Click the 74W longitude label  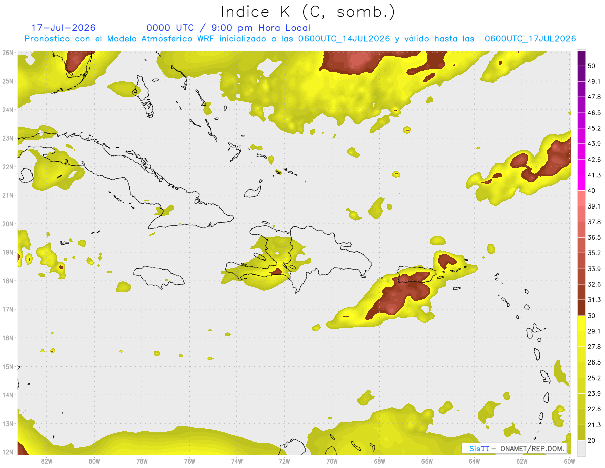point(237,461)
